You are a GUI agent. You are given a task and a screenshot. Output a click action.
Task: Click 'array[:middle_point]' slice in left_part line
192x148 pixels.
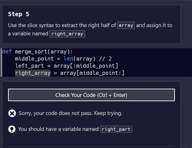(x=86, y=66)
